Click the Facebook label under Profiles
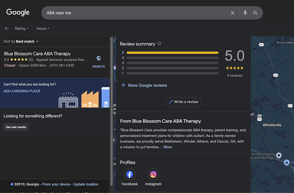Screen dimensions: 294x193 tap(129, 184)
